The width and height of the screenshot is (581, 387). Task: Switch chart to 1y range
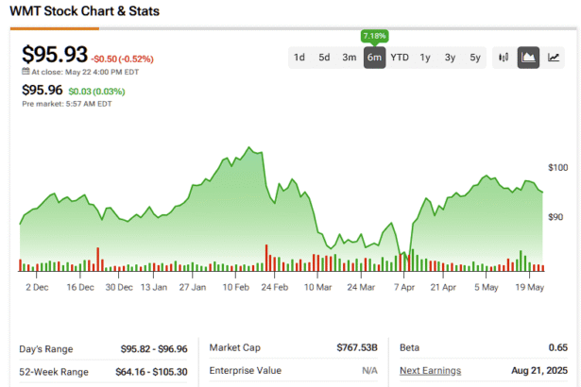[x=425, y=58]
